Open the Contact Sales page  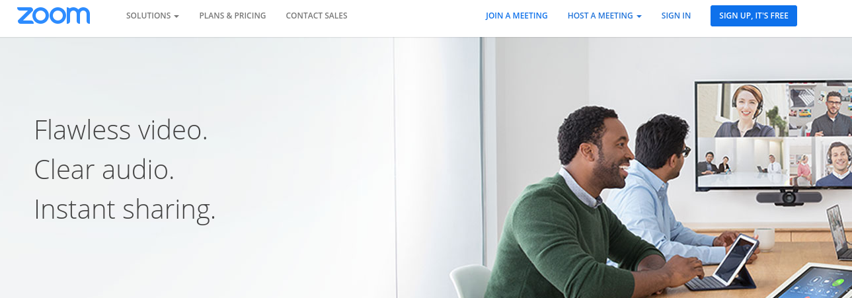[317, 16]
